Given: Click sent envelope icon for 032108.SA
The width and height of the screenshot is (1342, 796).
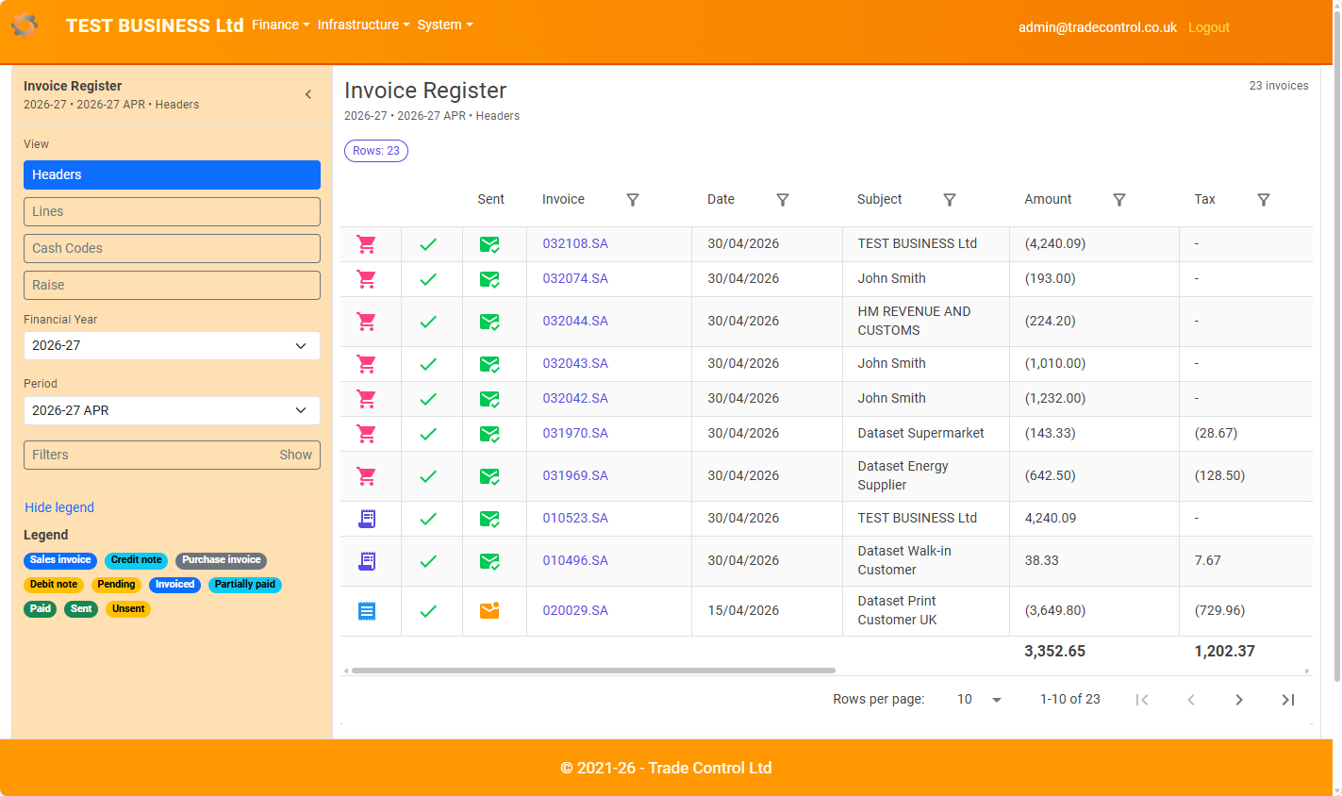Looking at the screenshot, I should coord(489,244).
